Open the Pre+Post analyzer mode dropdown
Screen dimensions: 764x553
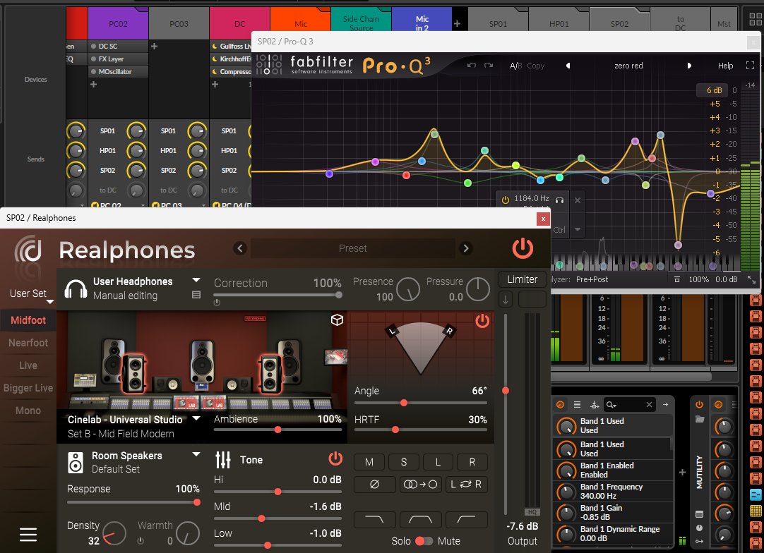592,279
